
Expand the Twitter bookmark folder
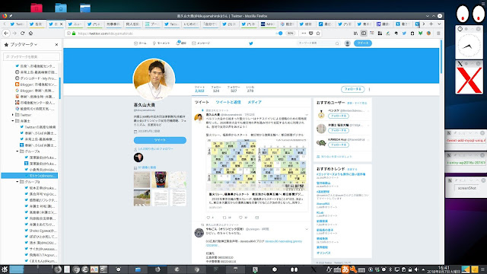(x=13, y=115)
